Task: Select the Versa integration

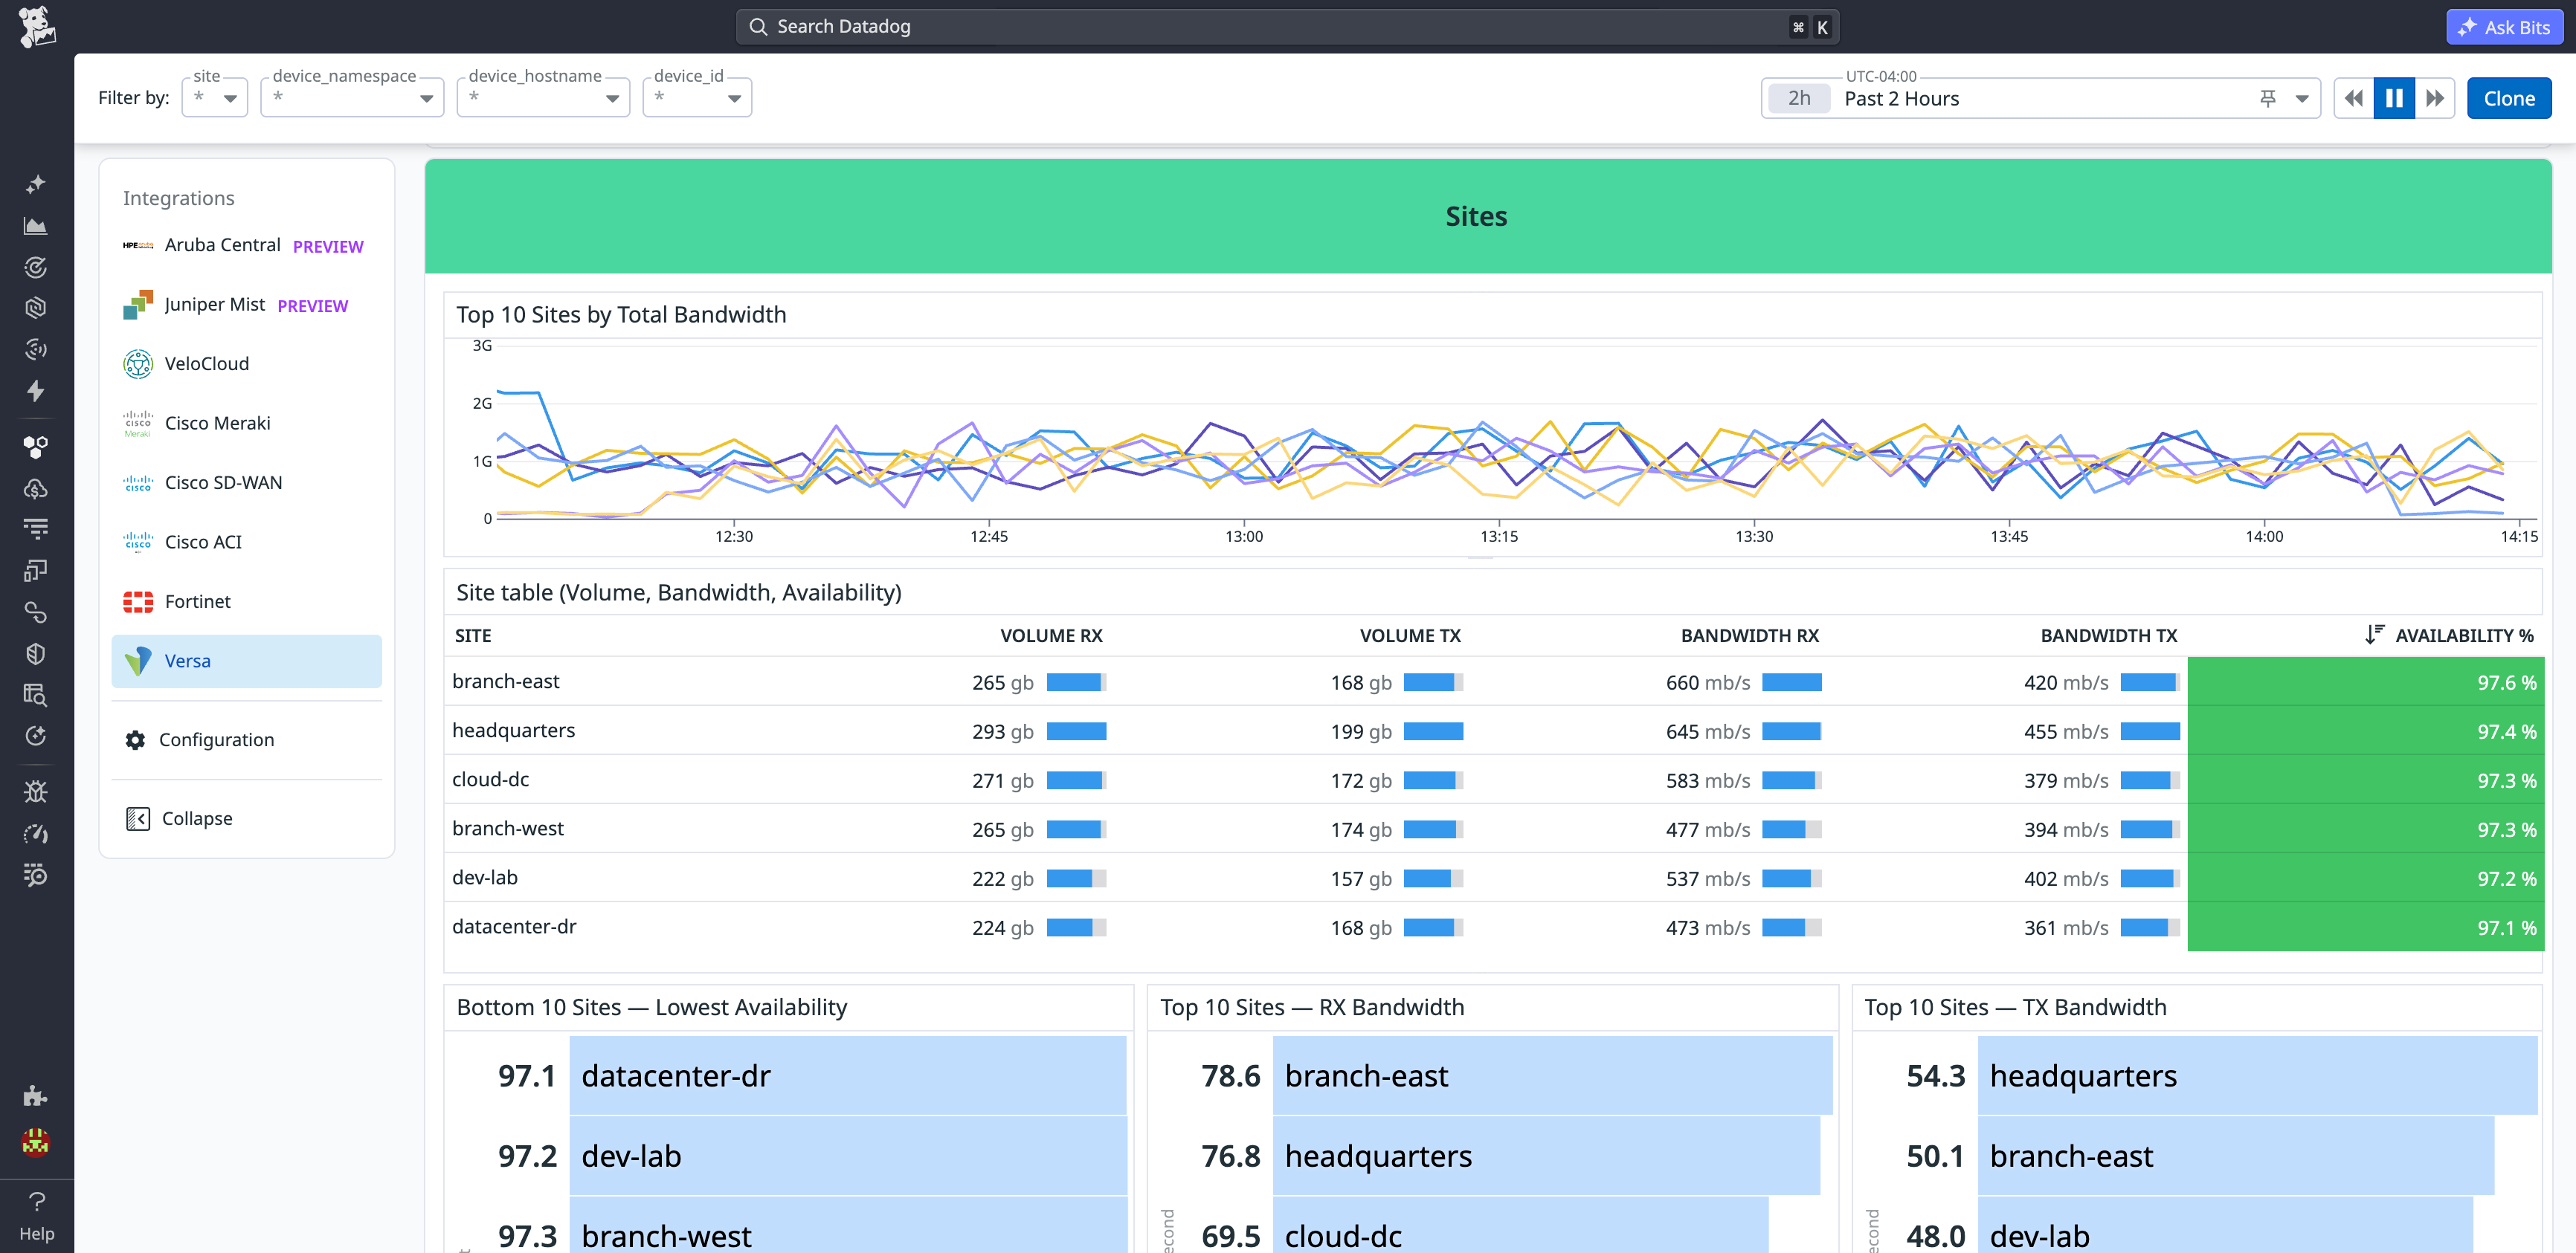Action: tap(246, 661)
